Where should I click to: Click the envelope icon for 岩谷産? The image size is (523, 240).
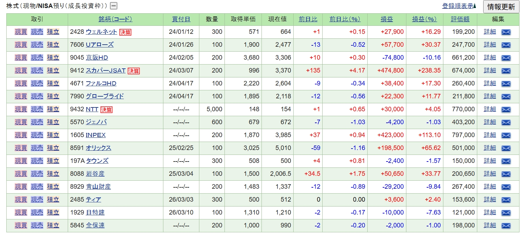pos(506,174)
